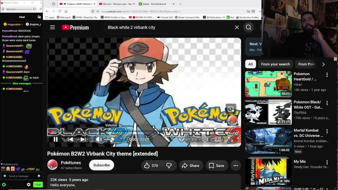This screenshot has width=338, height=190.
Task: Dislike the Virbank City video
Action: point(169,166)
